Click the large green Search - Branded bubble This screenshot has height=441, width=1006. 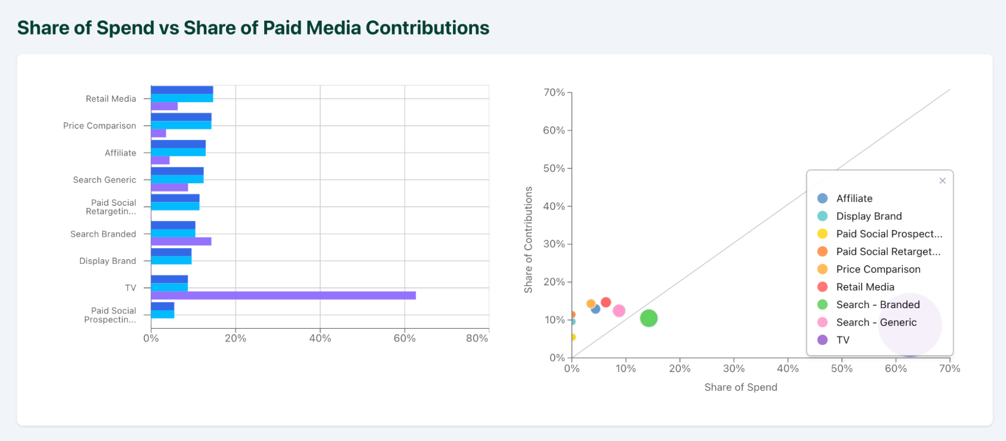click(x=650, y=318)
